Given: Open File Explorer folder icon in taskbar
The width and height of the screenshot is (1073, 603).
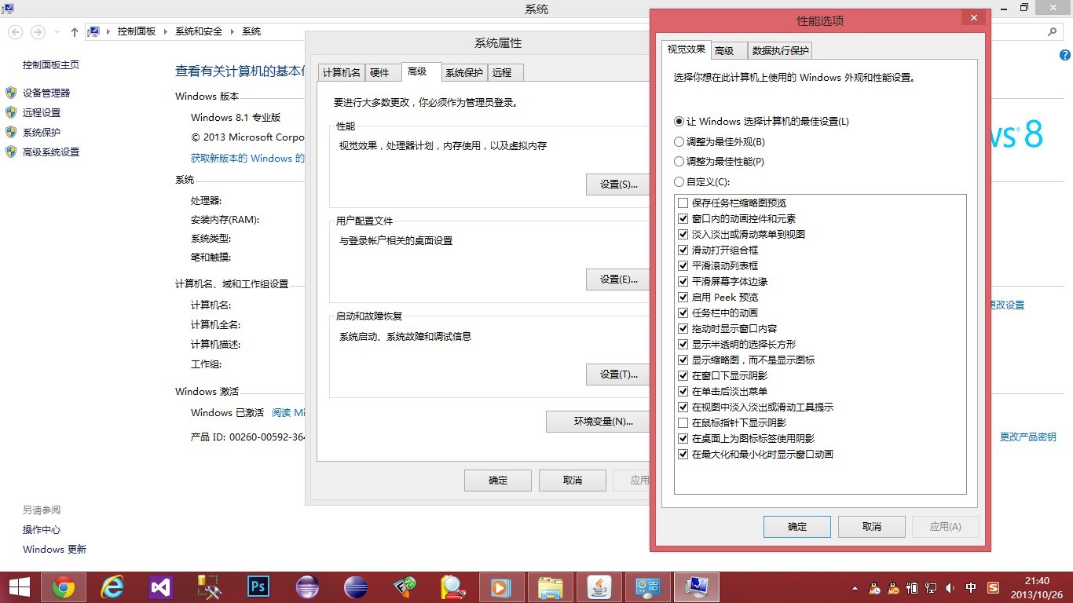Looking at the screenshot, I should (550, 587).
